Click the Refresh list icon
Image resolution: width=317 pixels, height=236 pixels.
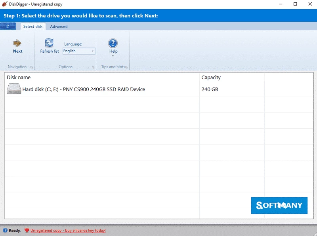[49, 43]
